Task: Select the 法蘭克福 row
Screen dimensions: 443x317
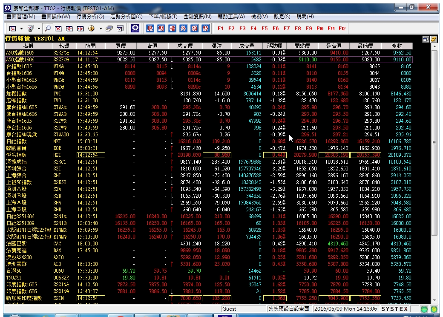Action: click(x=209, y=251)
